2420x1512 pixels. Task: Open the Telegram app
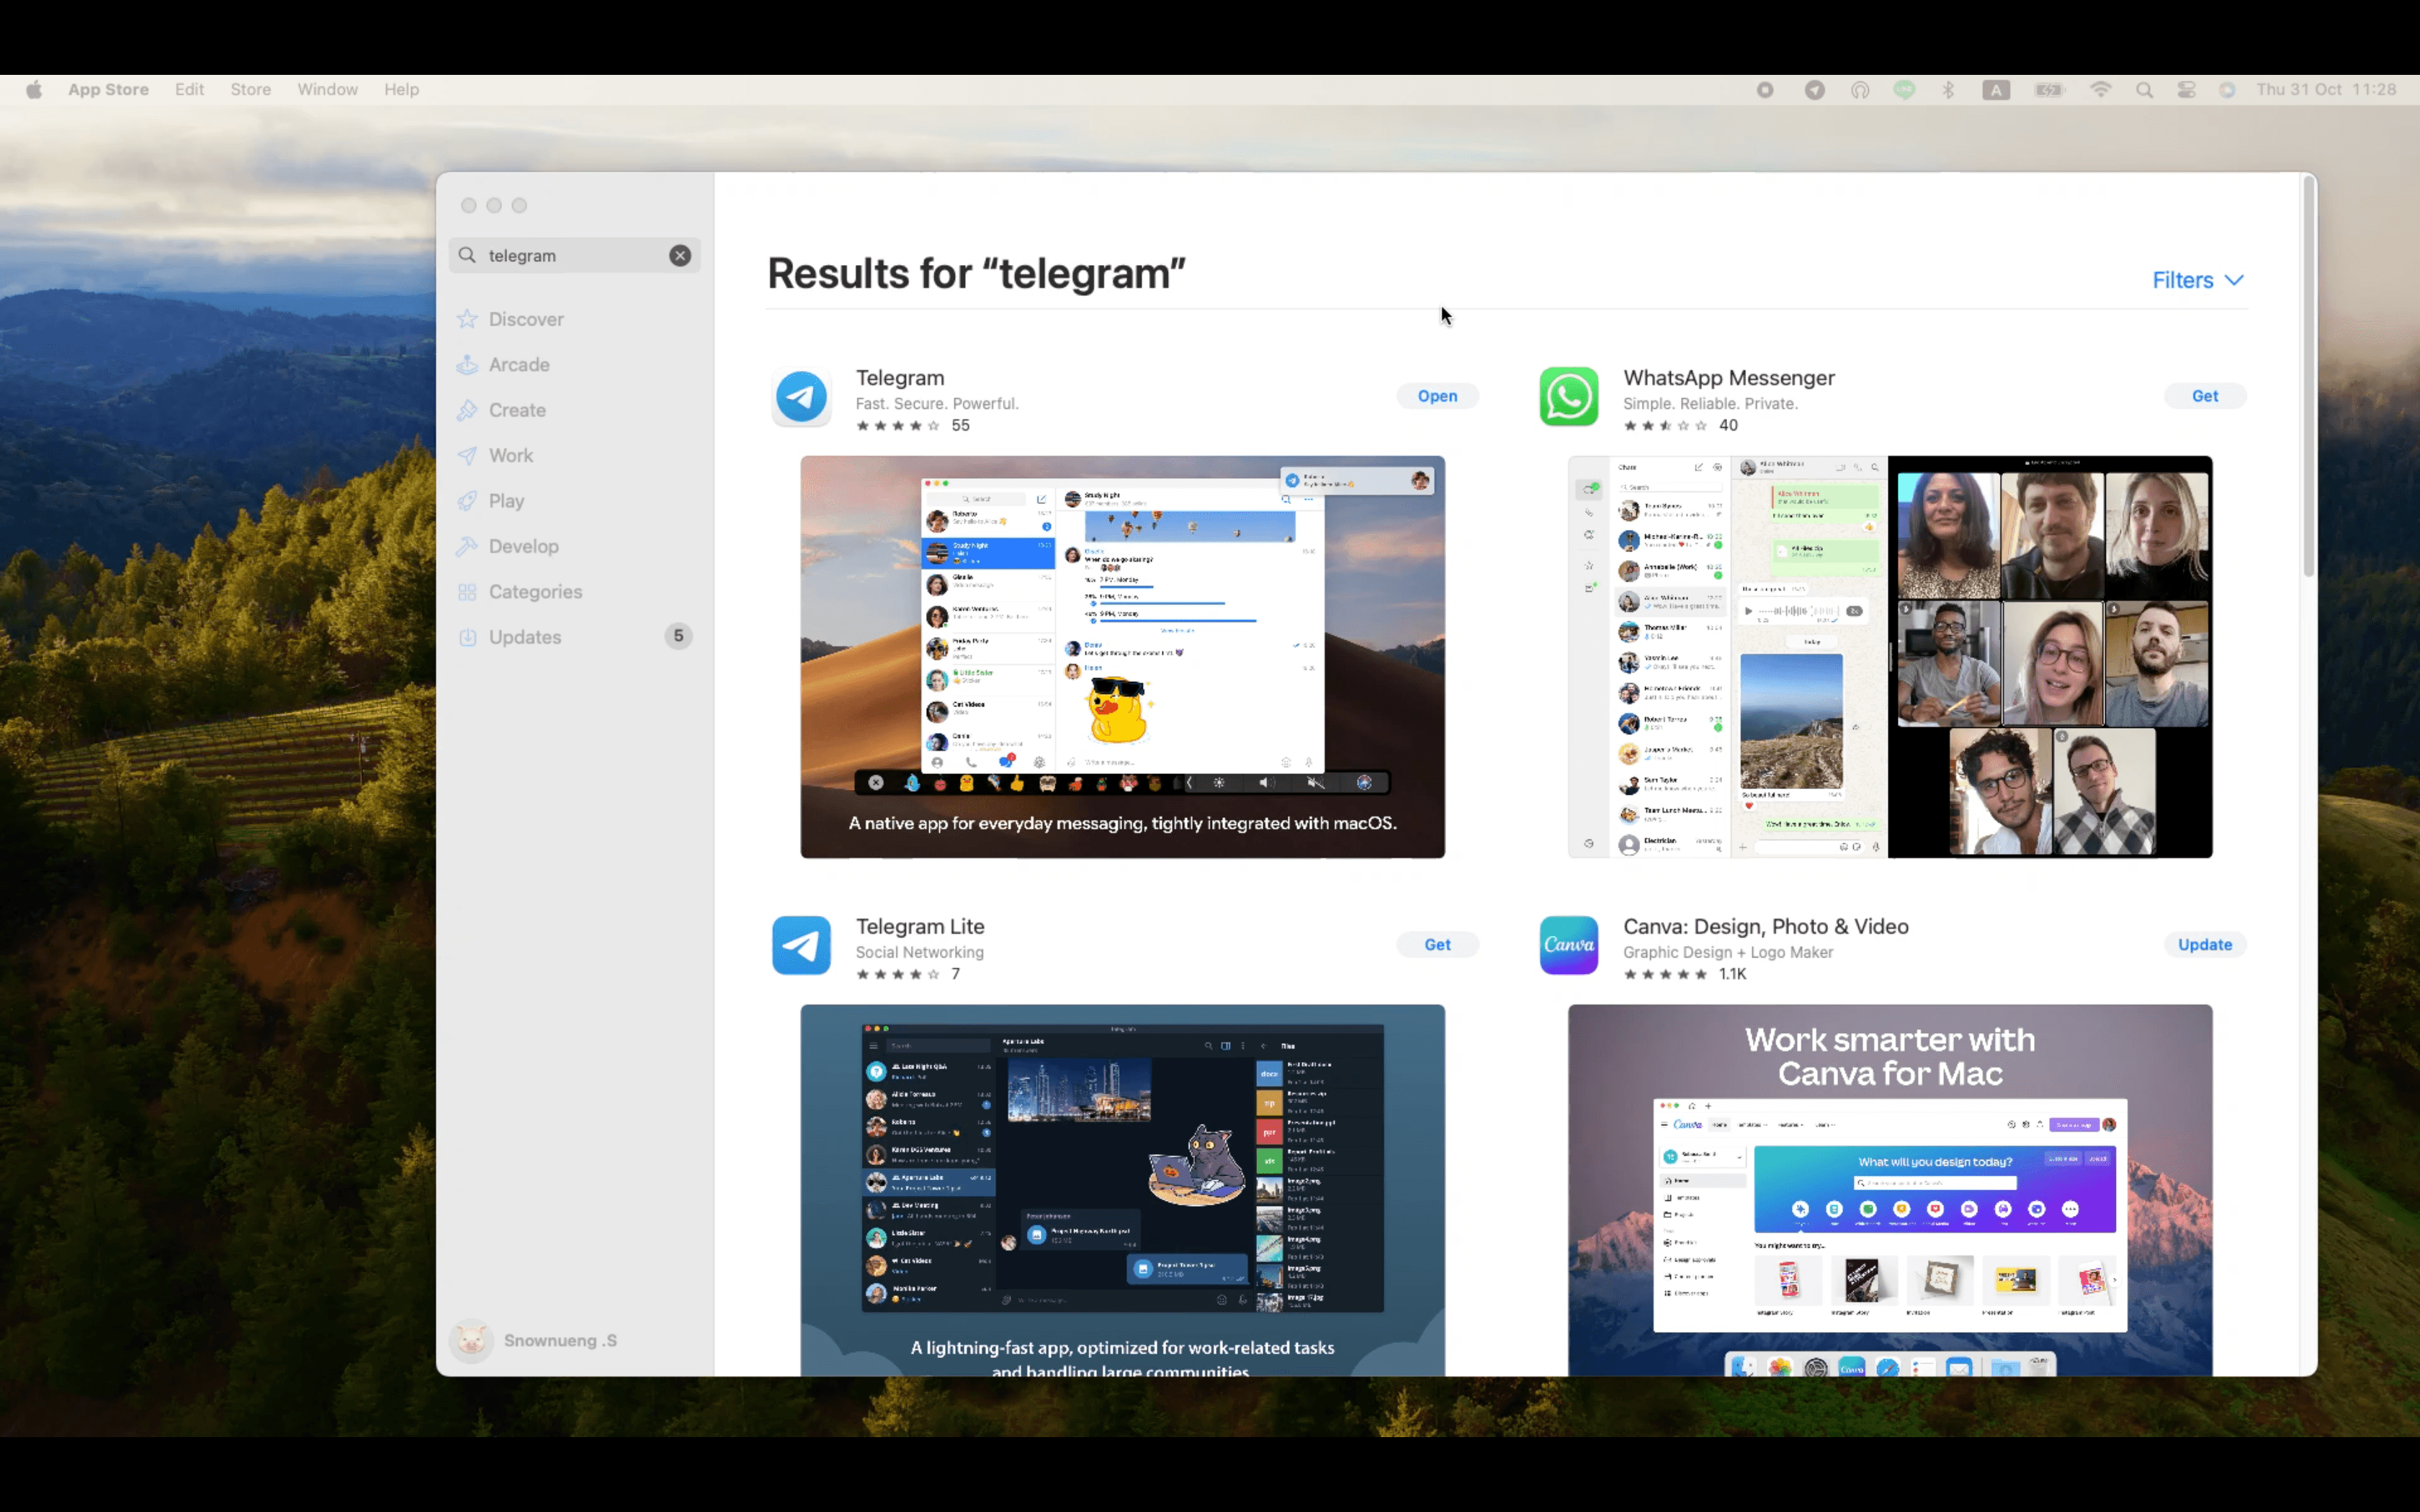click(1436, 395)
